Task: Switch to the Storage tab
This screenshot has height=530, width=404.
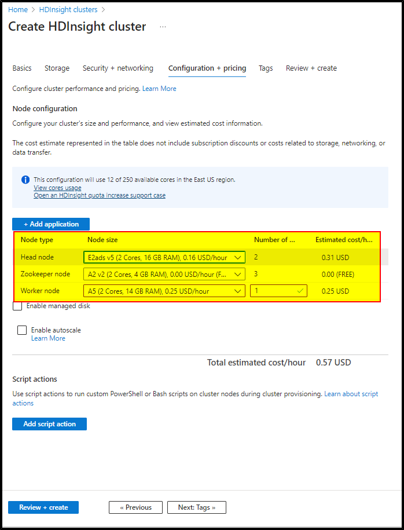Action: [x=57, y=68]
